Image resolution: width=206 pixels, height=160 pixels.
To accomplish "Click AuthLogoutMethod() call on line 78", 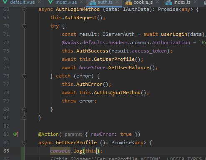I will [120, 92].
